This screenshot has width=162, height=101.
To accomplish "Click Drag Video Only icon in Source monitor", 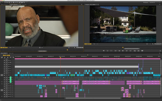I will point(40,48).
